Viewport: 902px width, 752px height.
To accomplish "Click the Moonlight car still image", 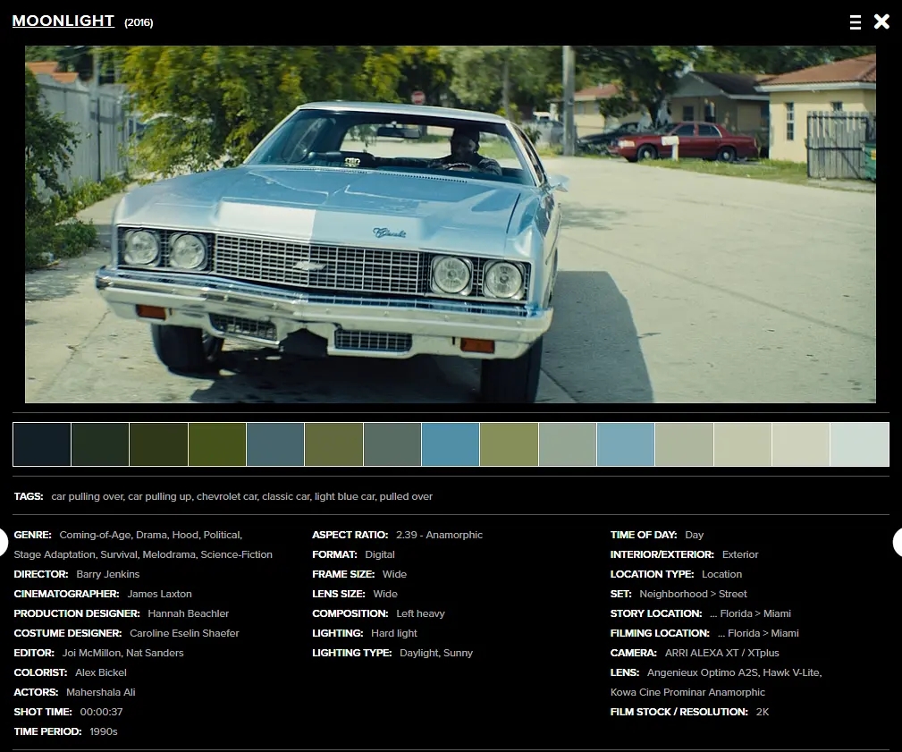I will [x=451, y=224].
